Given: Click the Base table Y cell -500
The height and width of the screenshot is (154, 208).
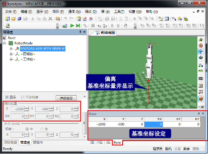Looking at the screenshot, I should 116,124.
